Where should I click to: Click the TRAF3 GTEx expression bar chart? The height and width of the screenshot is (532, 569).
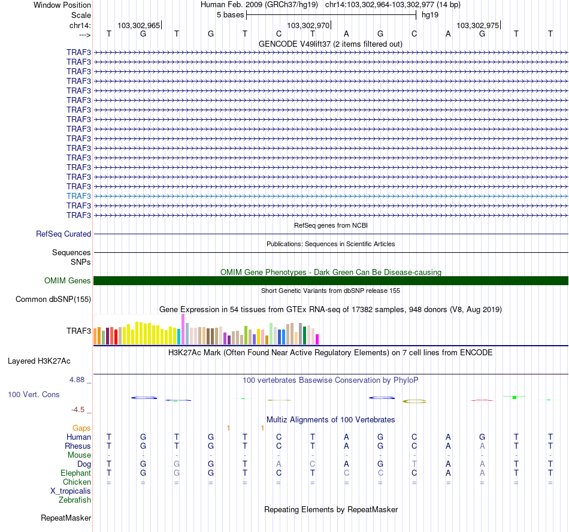(x=206, y=330)
